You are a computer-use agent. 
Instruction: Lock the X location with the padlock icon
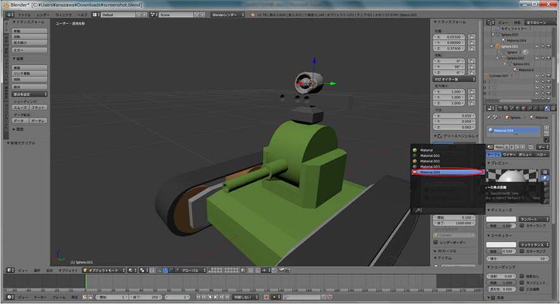tap(472, 37)
